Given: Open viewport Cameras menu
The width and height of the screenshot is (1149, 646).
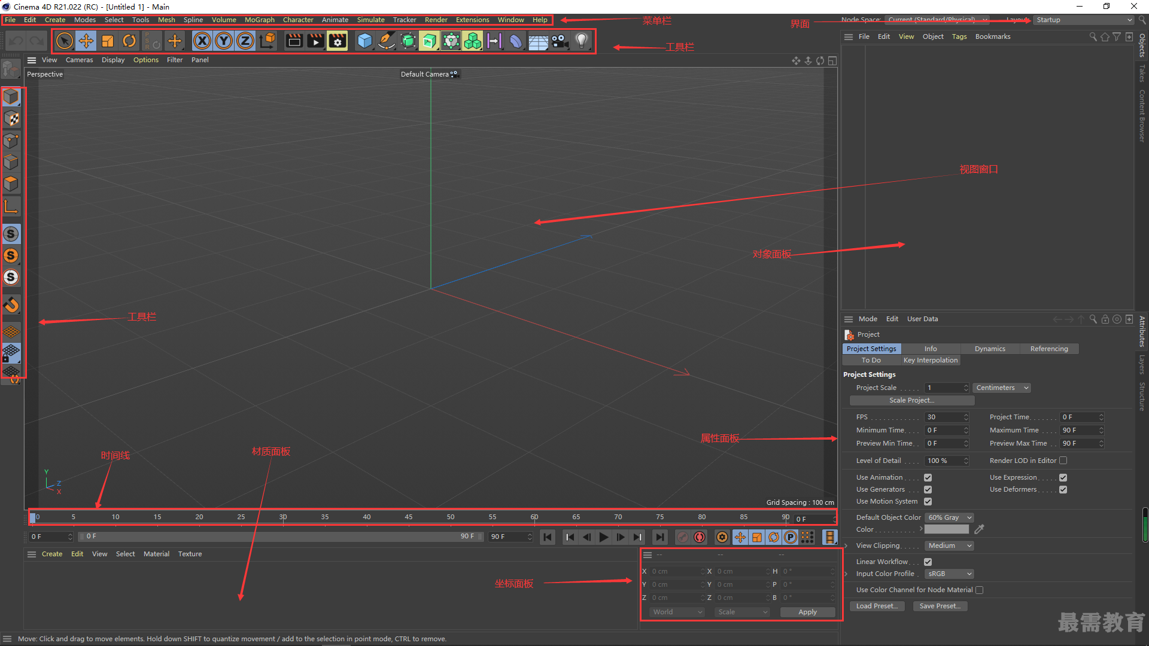Looking at the screenshot, I should tap(79, 60).
